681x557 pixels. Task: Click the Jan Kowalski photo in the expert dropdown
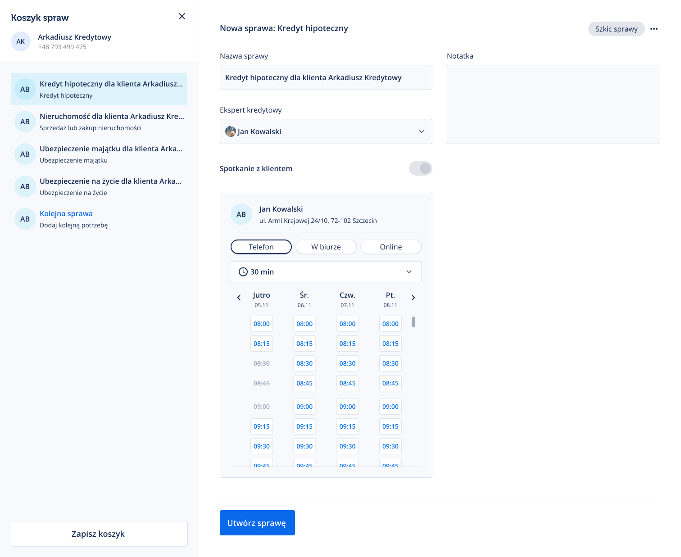click(231, 131)
